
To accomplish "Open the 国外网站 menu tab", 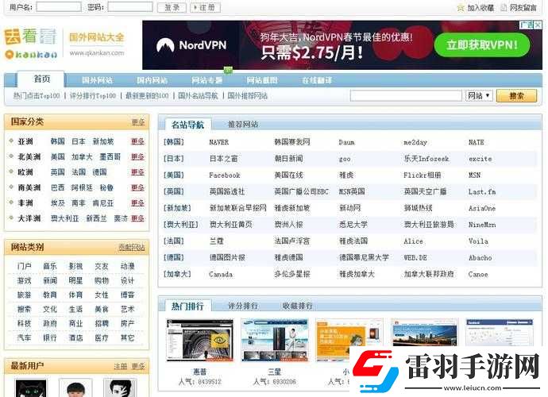I will [97, 80].
